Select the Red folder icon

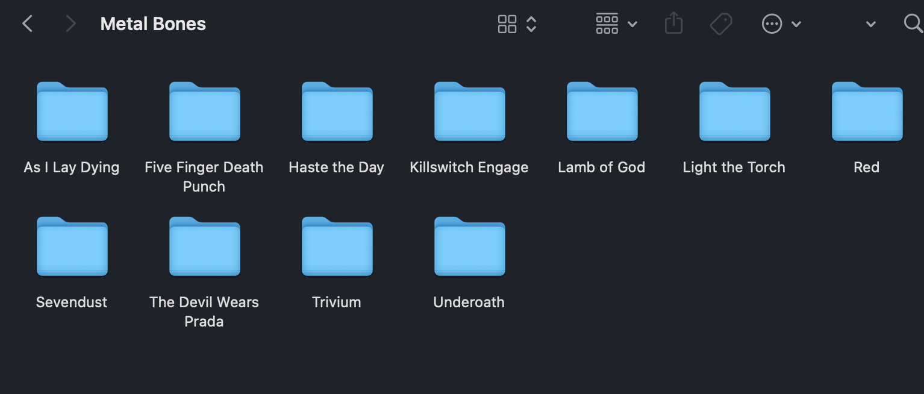(x=867, y=111)
